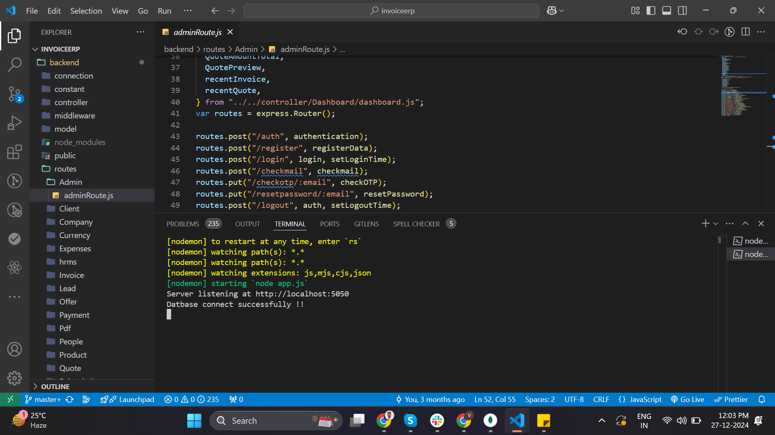Toggle Primary Side Bar layout button
The image size is (775, 435).
pyautogui.click(x=651, y=11)
